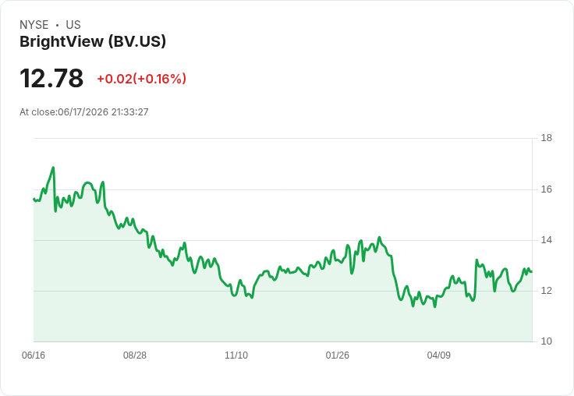Select the 01/26 date on x-axis
Image resolution: width=574 pixels, height=396 pixels.
tap(338, 355)
